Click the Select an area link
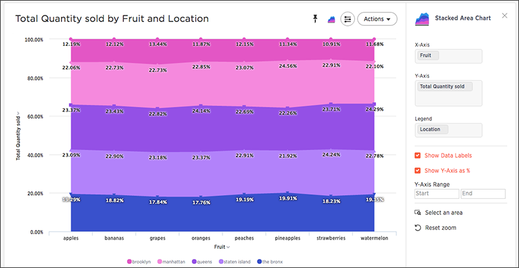The width and height of the screenshot is (519, 268). click(444, 212)
